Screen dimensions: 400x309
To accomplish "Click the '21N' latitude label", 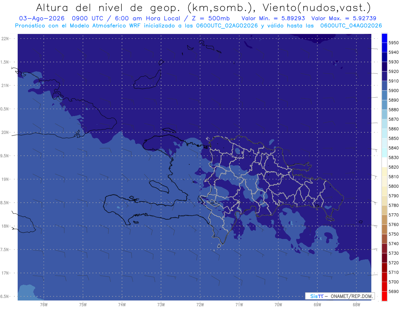I will point(6,85).
